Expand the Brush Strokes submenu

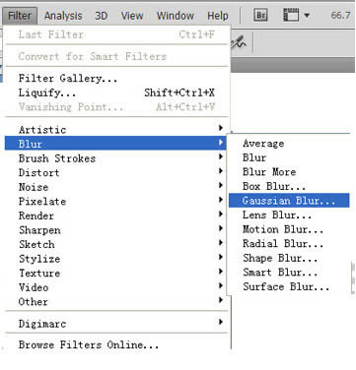point(115,158)
